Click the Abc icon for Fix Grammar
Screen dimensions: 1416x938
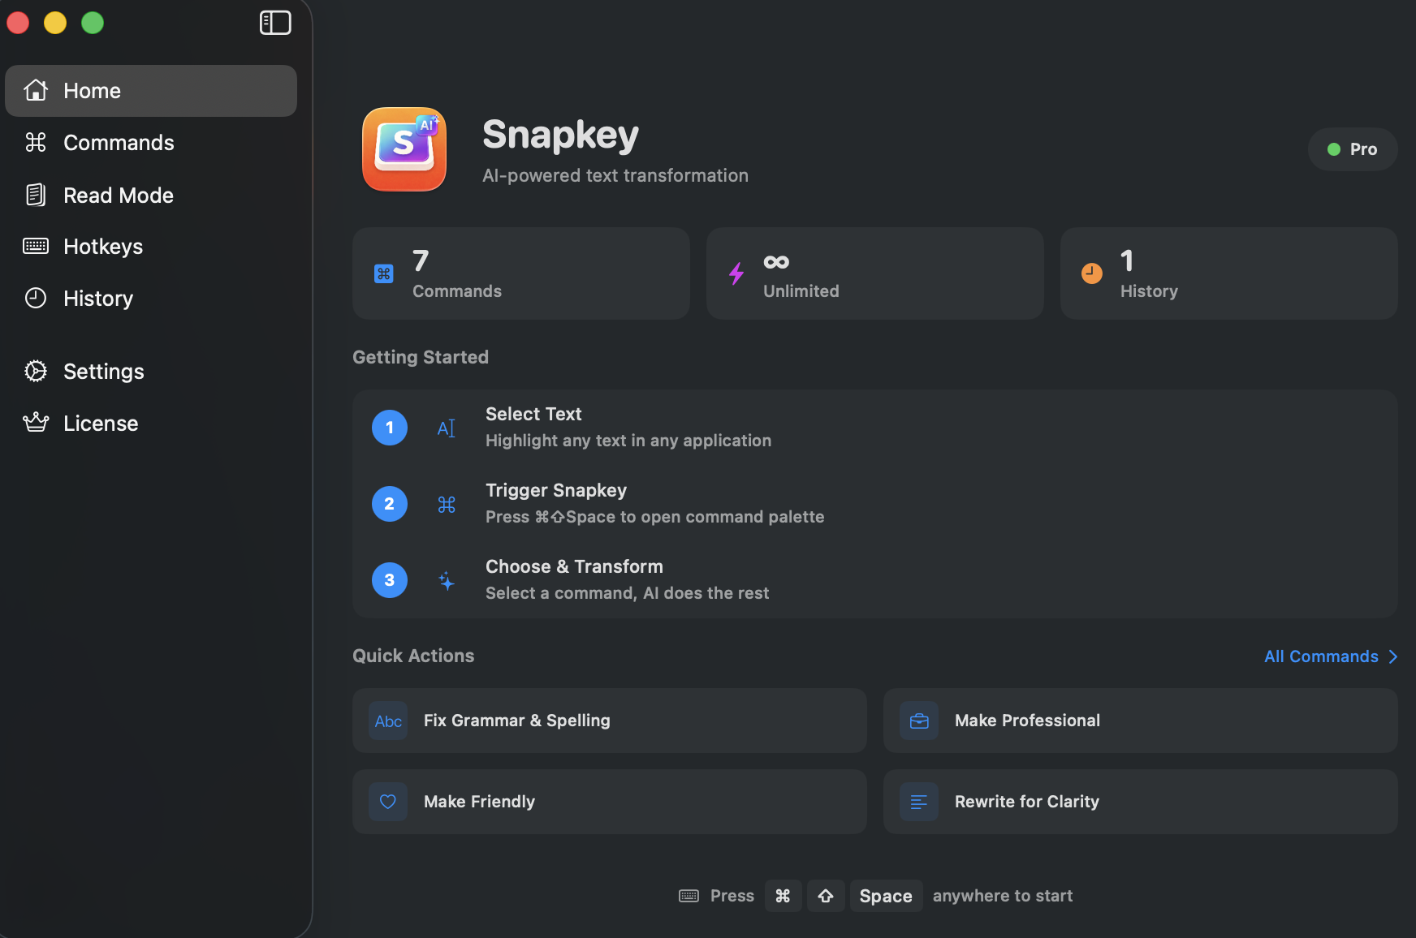tap(388, 721)
